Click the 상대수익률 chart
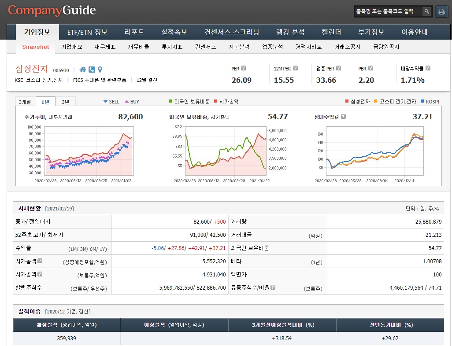The height and width of the screenshot is (346, 452). pyautogui.click(x=374, y=151)
